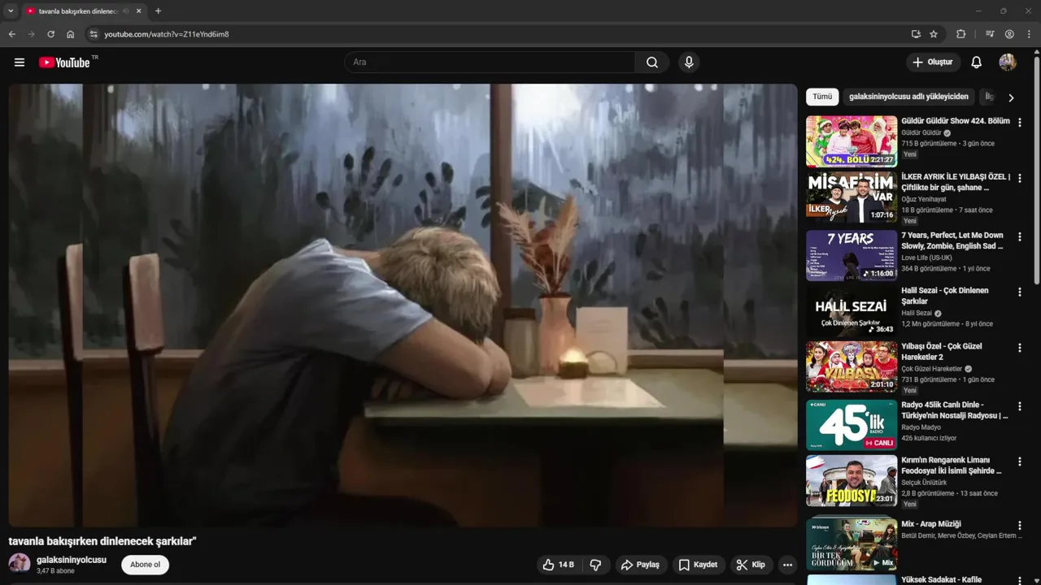Viewport: 1041px width, 585px height.
Task: Go to the YouTube home logo
Action: tap(65, 63)
